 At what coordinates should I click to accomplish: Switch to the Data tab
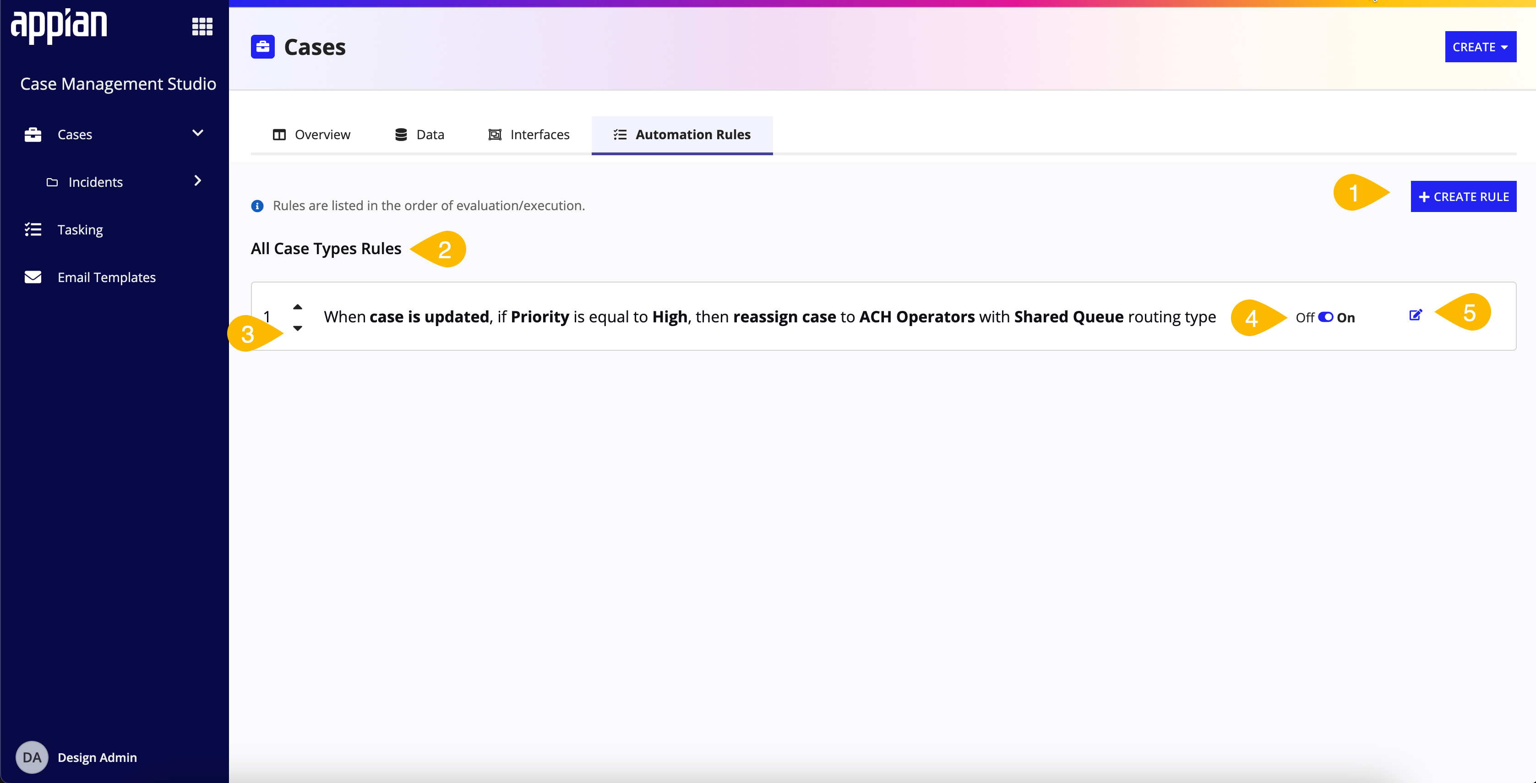(419, 135)
